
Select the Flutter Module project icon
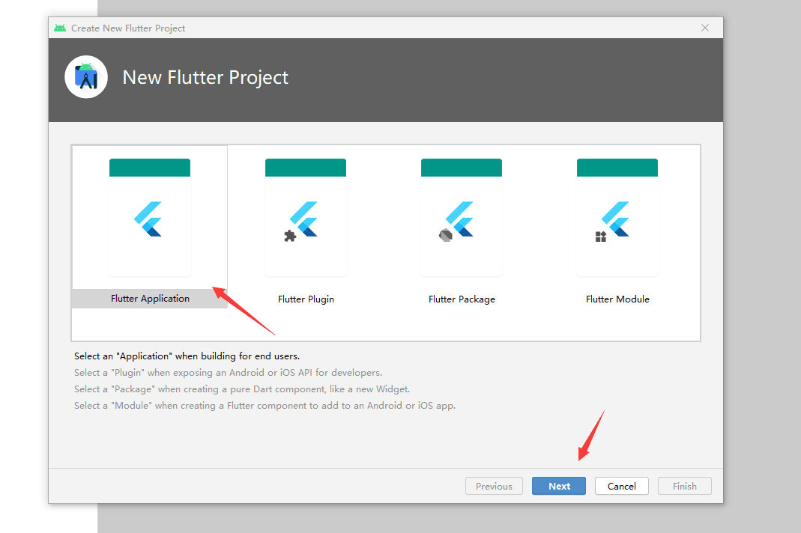[x=617, y=218]
